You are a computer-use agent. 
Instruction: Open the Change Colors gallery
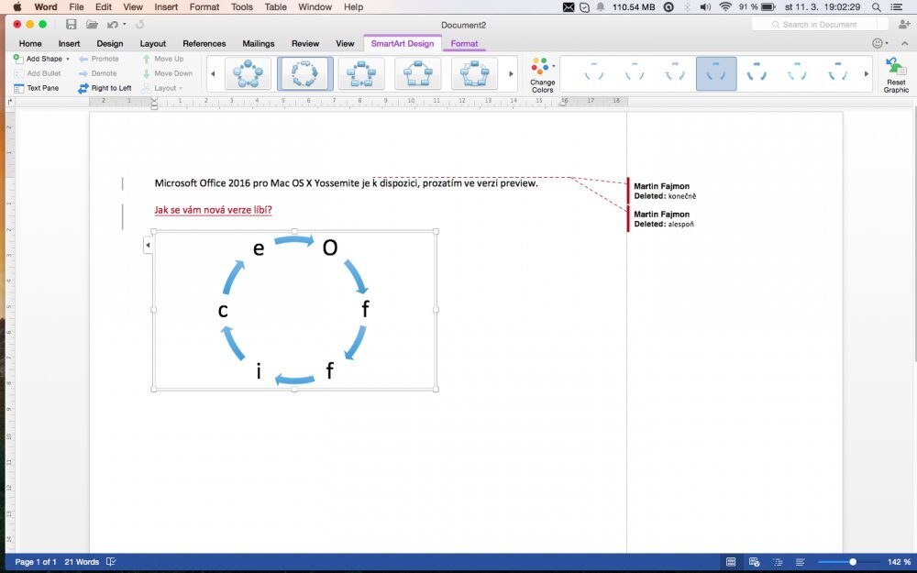[541, 73]
